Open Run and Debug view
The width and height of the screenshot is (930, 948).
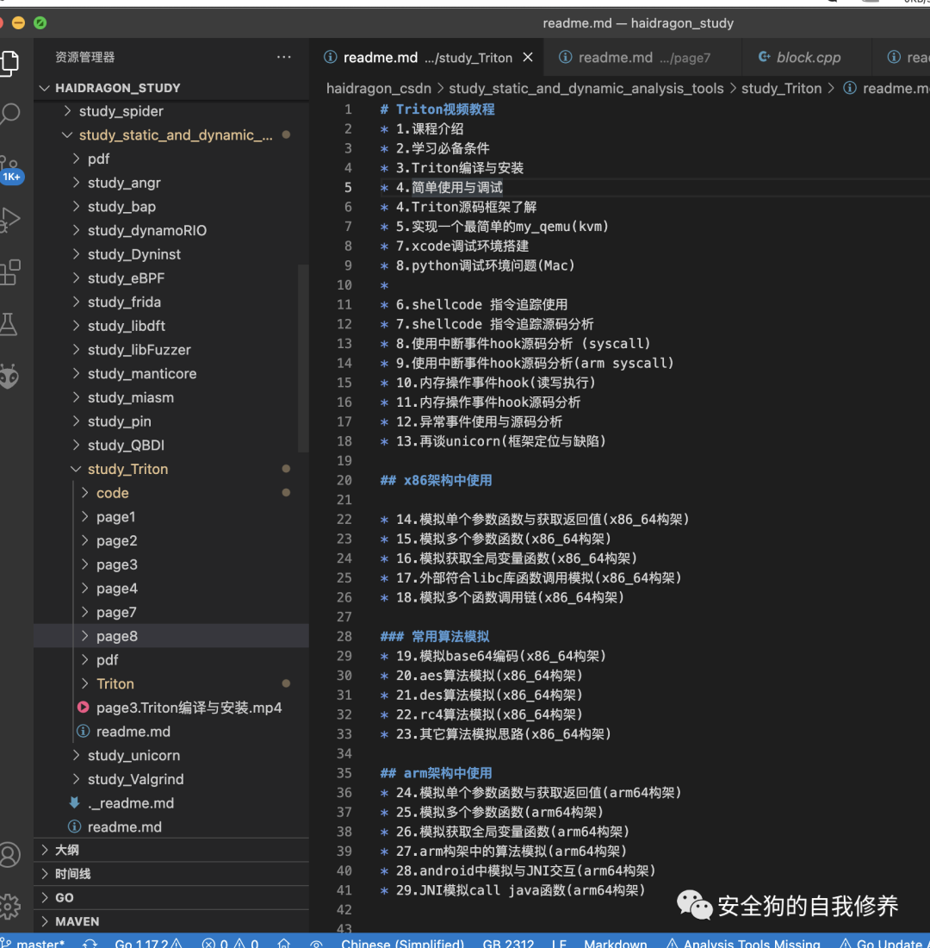(9, 220)
